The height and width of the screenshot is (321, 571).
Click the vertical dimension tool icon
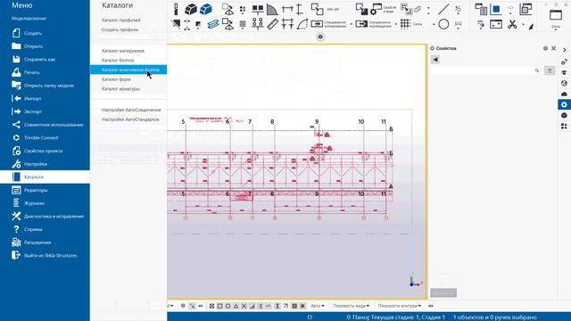[300, 9]
